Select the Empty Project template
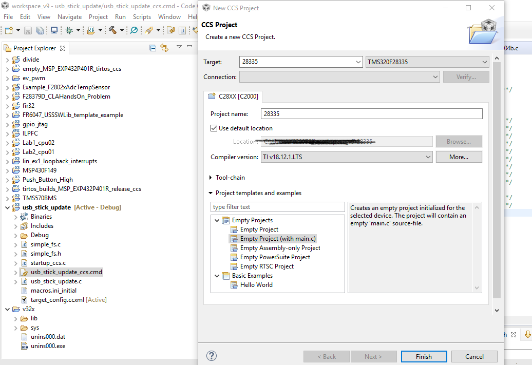532x365 pixels. click(259, 229)
